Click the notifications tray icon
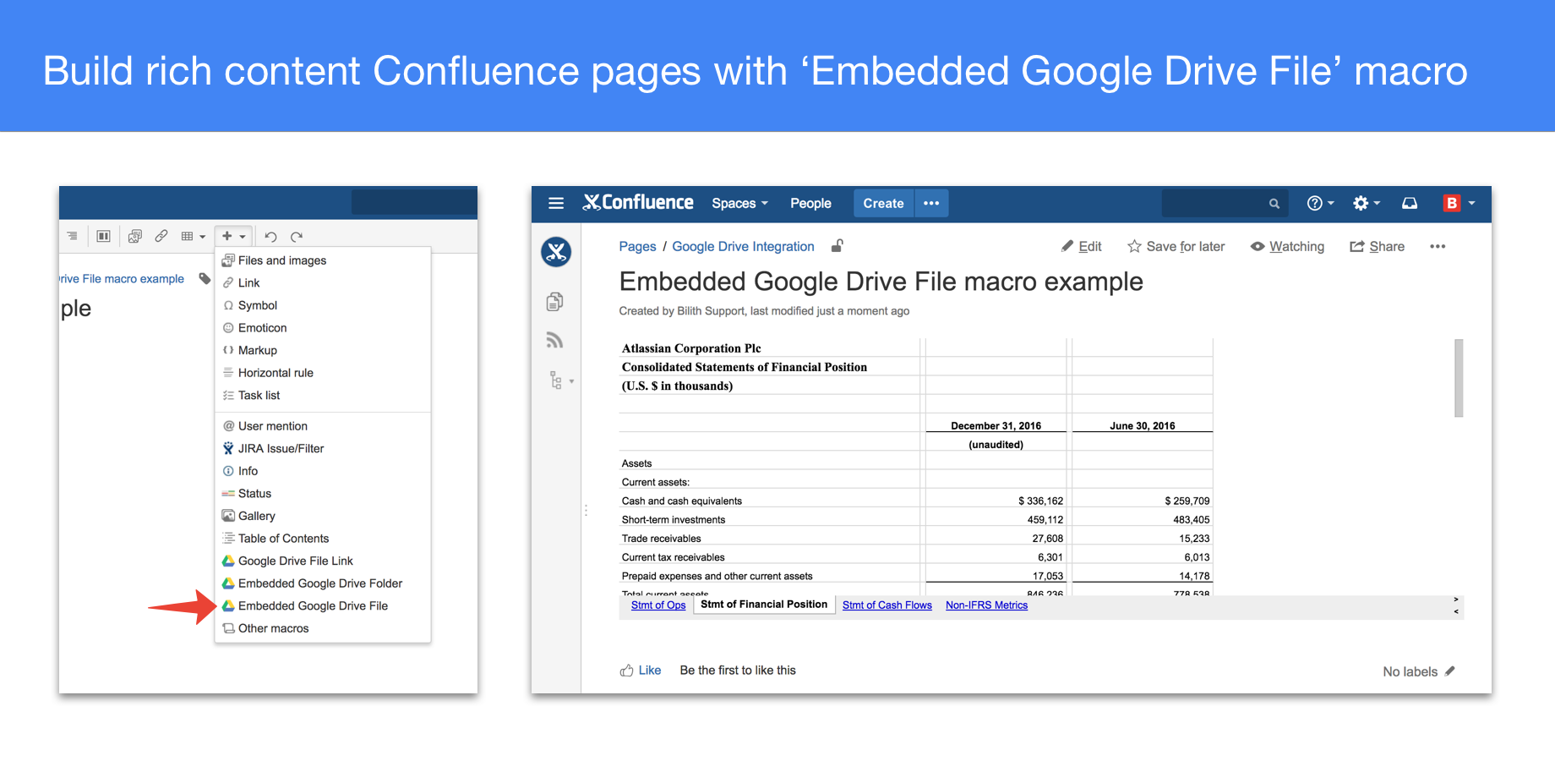Screen dimensions: 1555x761 [x=1410, y=203]
